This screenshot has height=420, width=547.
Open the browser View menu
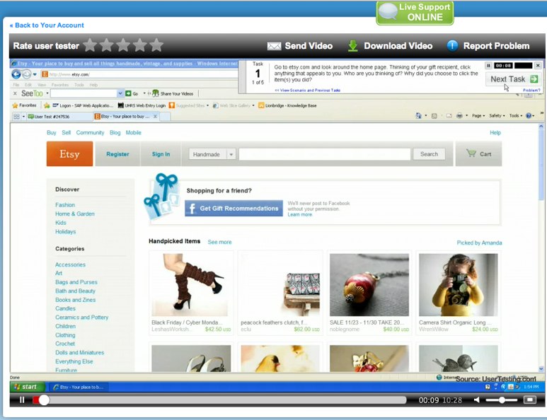click(x=42, y=85)
